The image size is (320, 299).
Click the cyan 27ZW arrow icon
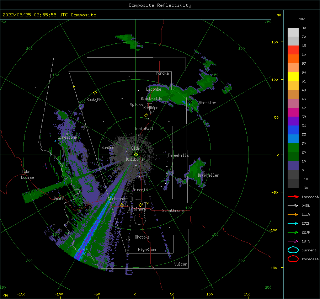click(x=293, y=224)
